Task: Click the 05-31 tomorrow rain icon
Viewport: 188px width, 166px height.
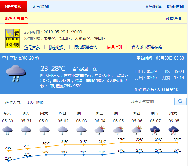Action: pyautogui.click(x=26, y=130)
